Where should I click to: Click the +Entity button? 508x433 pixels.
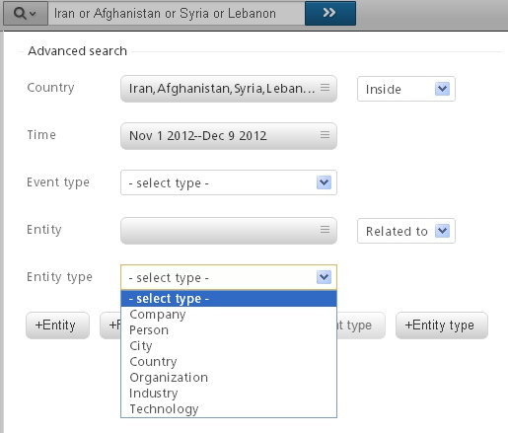point(57,325)
